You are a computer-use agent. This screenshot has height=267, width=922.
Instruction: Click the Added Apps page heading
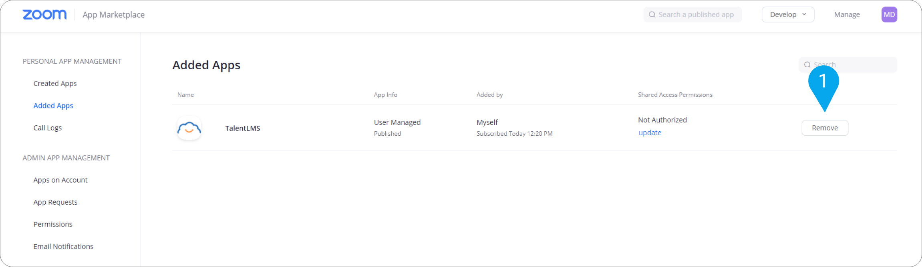click(x=206, y=65)
